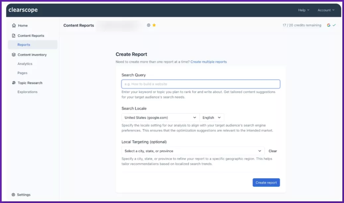Open Analytics under Content Inventory
This screenshot has height=203, width=344.
(x=25, y=64)
